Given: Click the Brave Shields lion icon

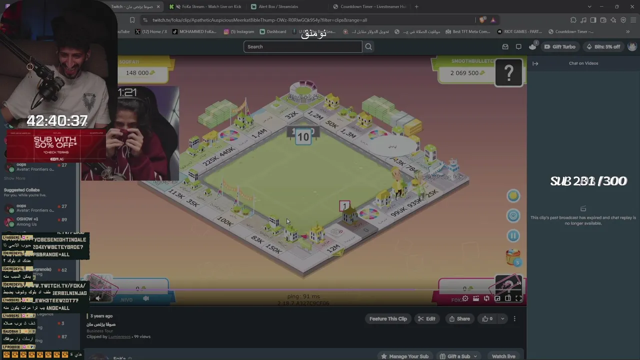Looking at the screenshot, I should (x=482, y=20).
